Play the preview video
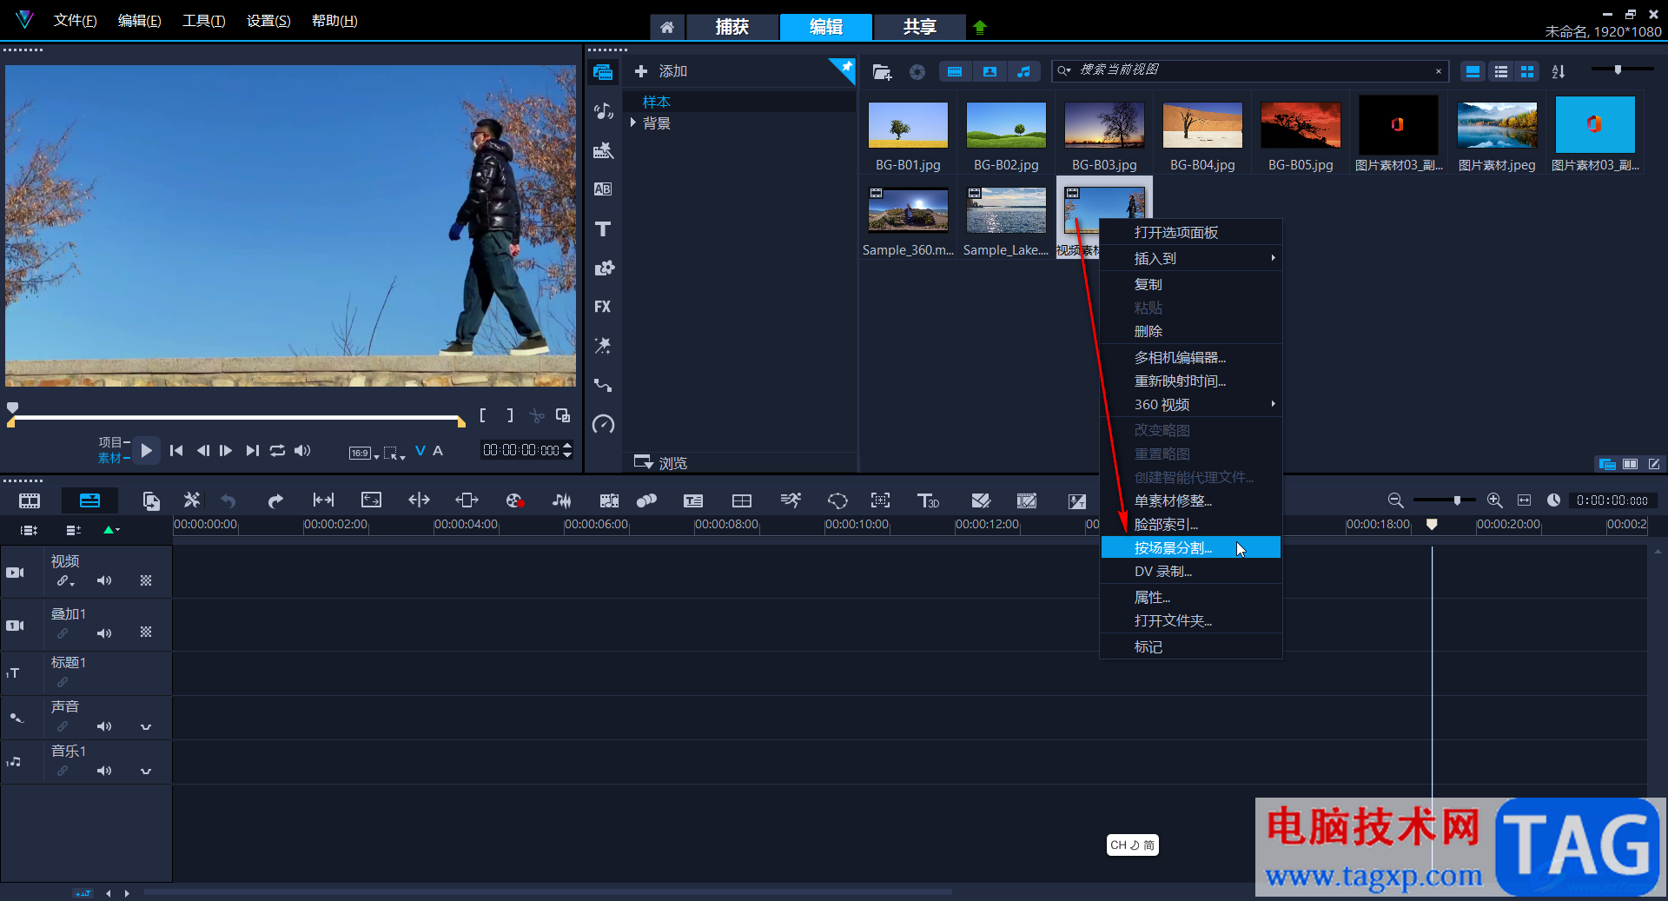The width and height of the screenshot is (1668, 901). (146, 450)
